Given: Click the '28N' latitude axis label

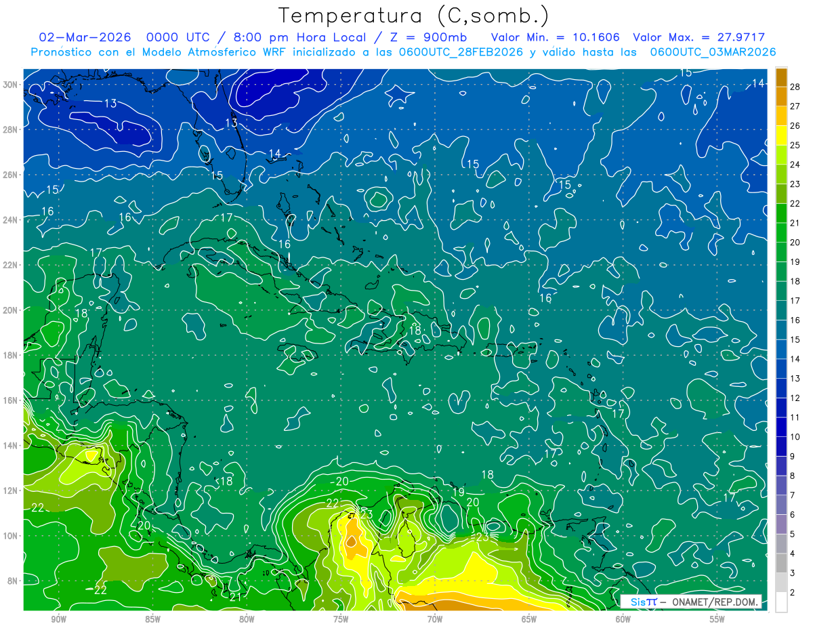Looking at the screenshot, I should (x=12, y=129).
